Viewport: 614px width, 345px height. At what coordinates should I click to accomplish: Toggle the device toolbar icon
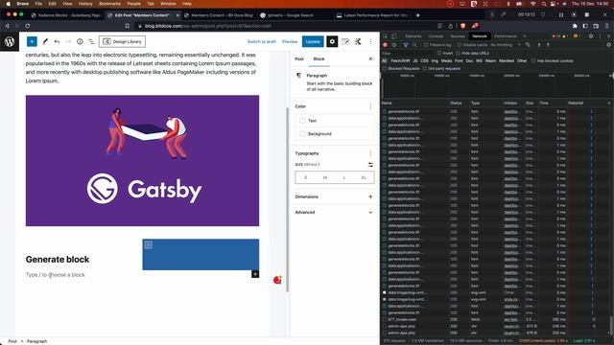[x=393, y=36]
